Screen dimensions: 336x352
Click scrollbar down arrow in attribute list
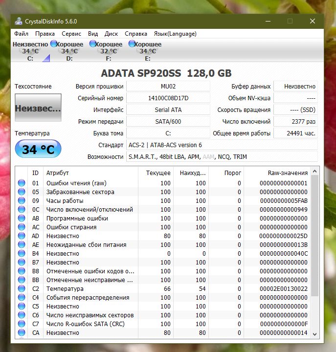pos(314,334)
